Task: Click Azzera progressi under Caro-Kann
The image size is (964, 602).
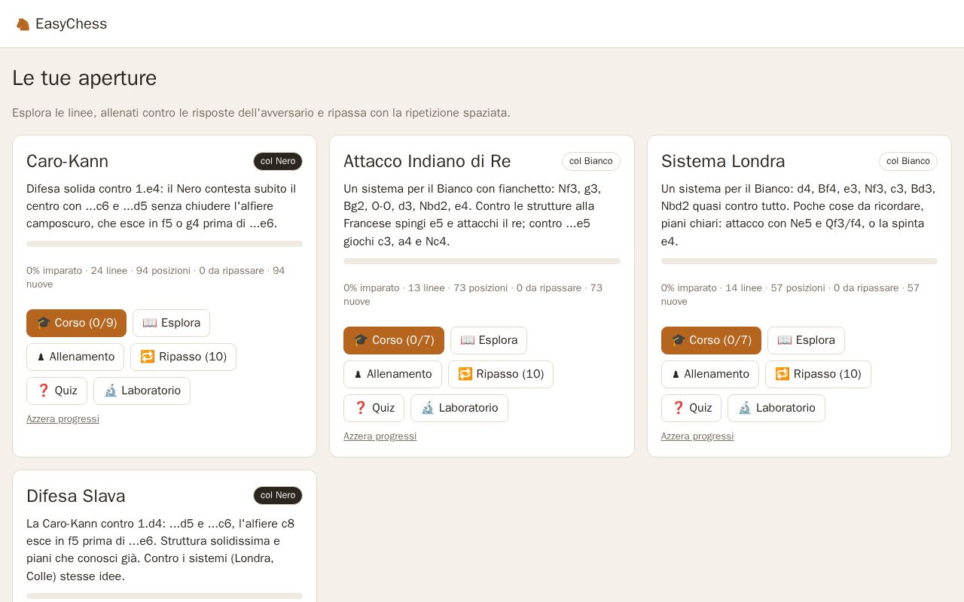Action: [63, 419]
